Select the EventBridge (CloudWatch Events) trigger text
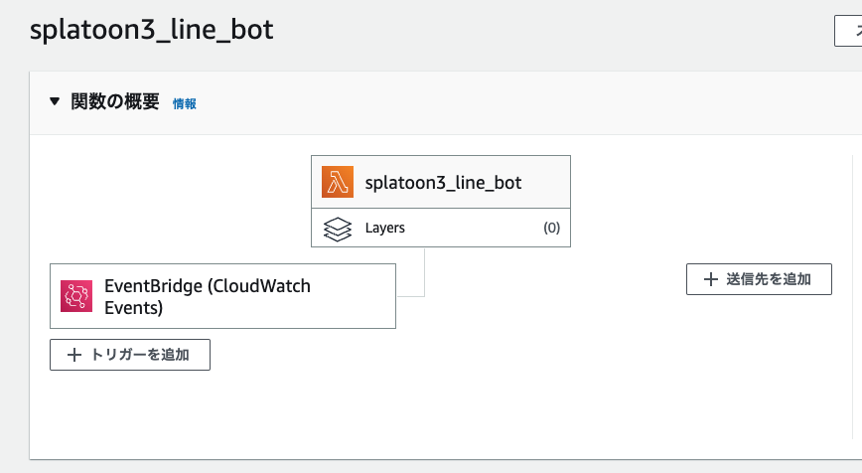Screen dimensions: 862x473 pyautogui.click(x=208, y=296)
